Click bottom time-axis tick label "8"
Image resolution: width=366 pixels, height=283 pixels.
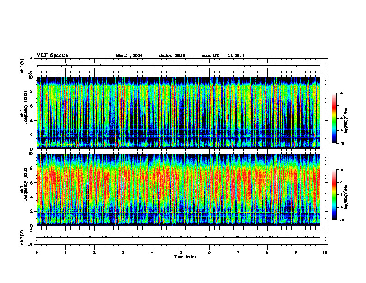[267, 252]
